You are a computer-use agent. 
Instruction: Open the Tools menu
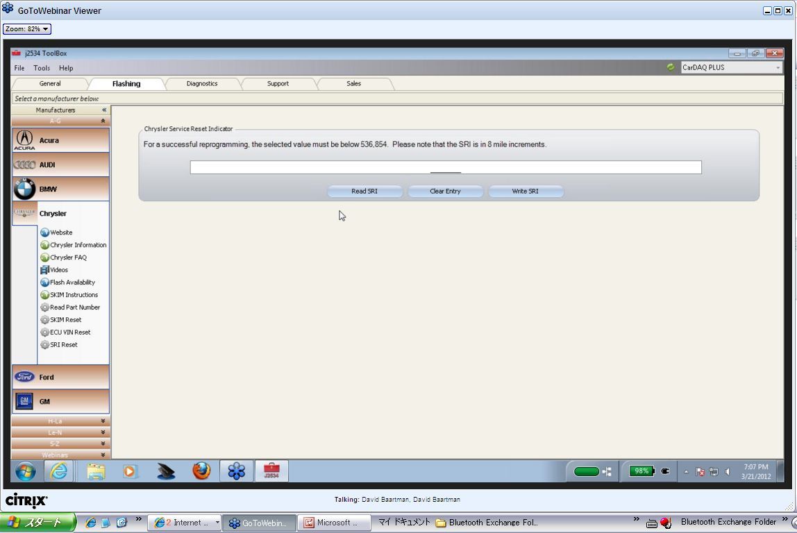coord(42,67)
